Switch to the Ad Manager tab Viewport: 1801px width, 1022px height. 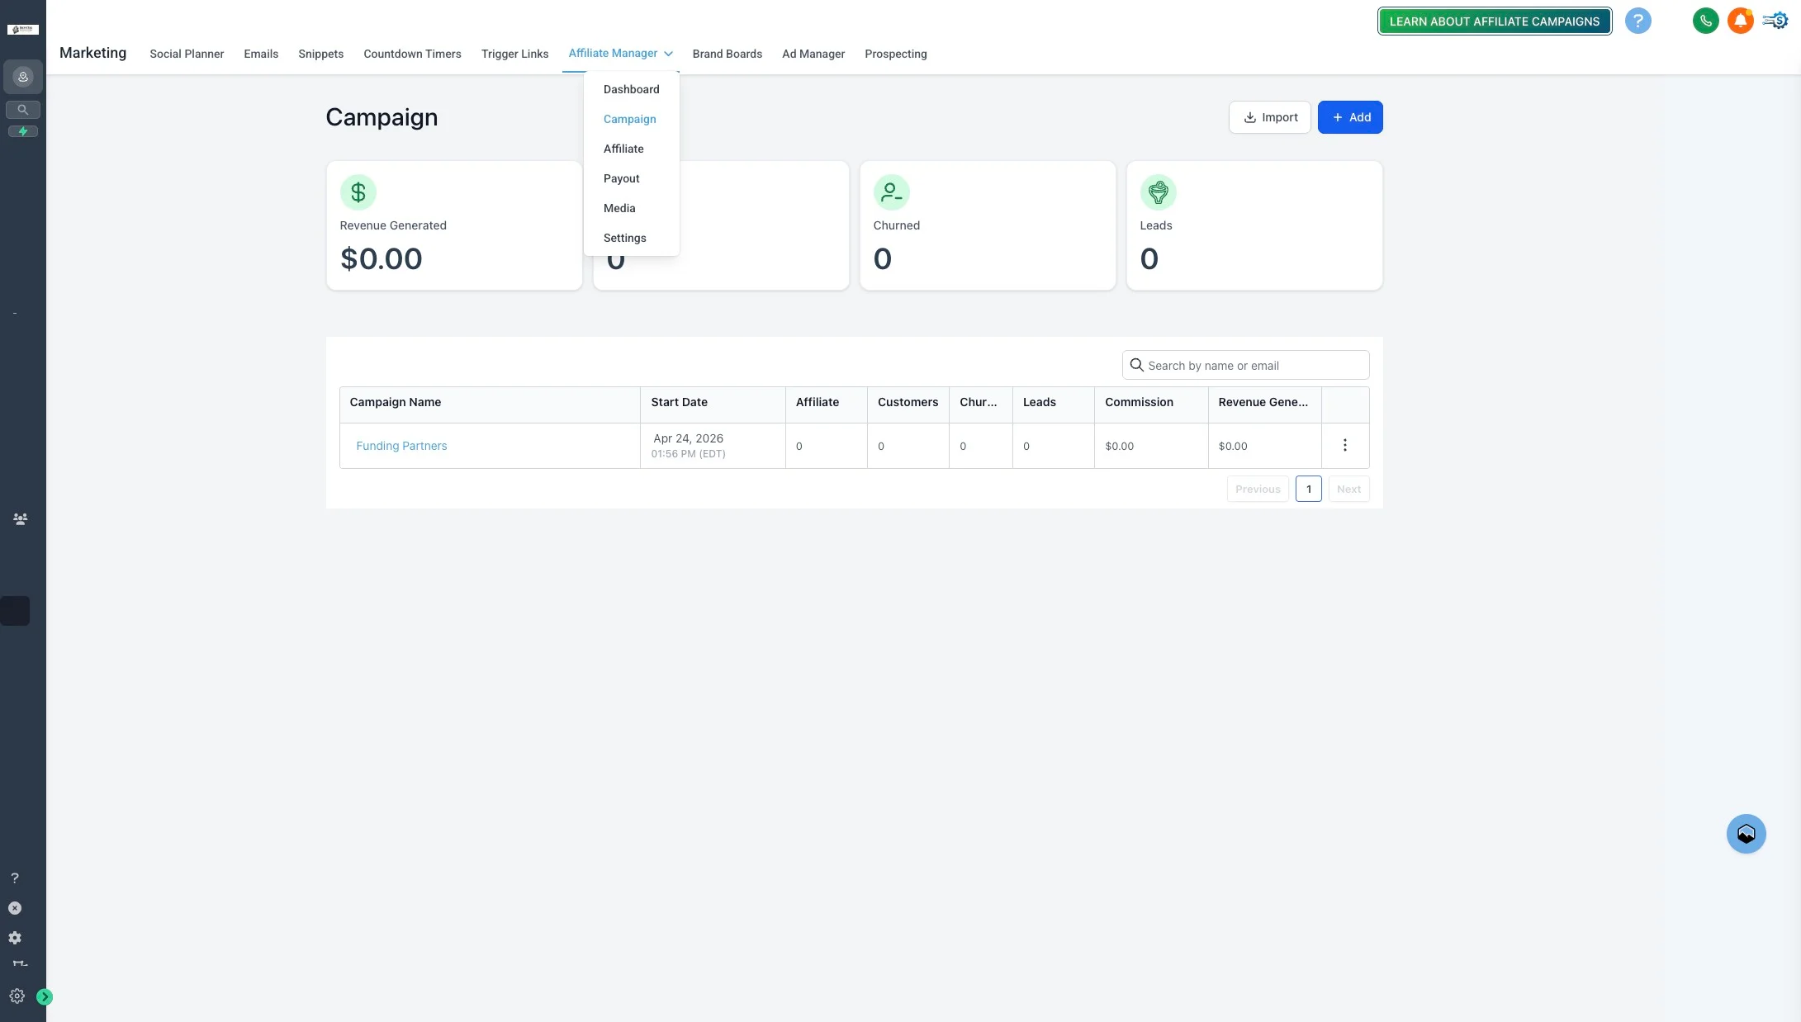point(813,54)
